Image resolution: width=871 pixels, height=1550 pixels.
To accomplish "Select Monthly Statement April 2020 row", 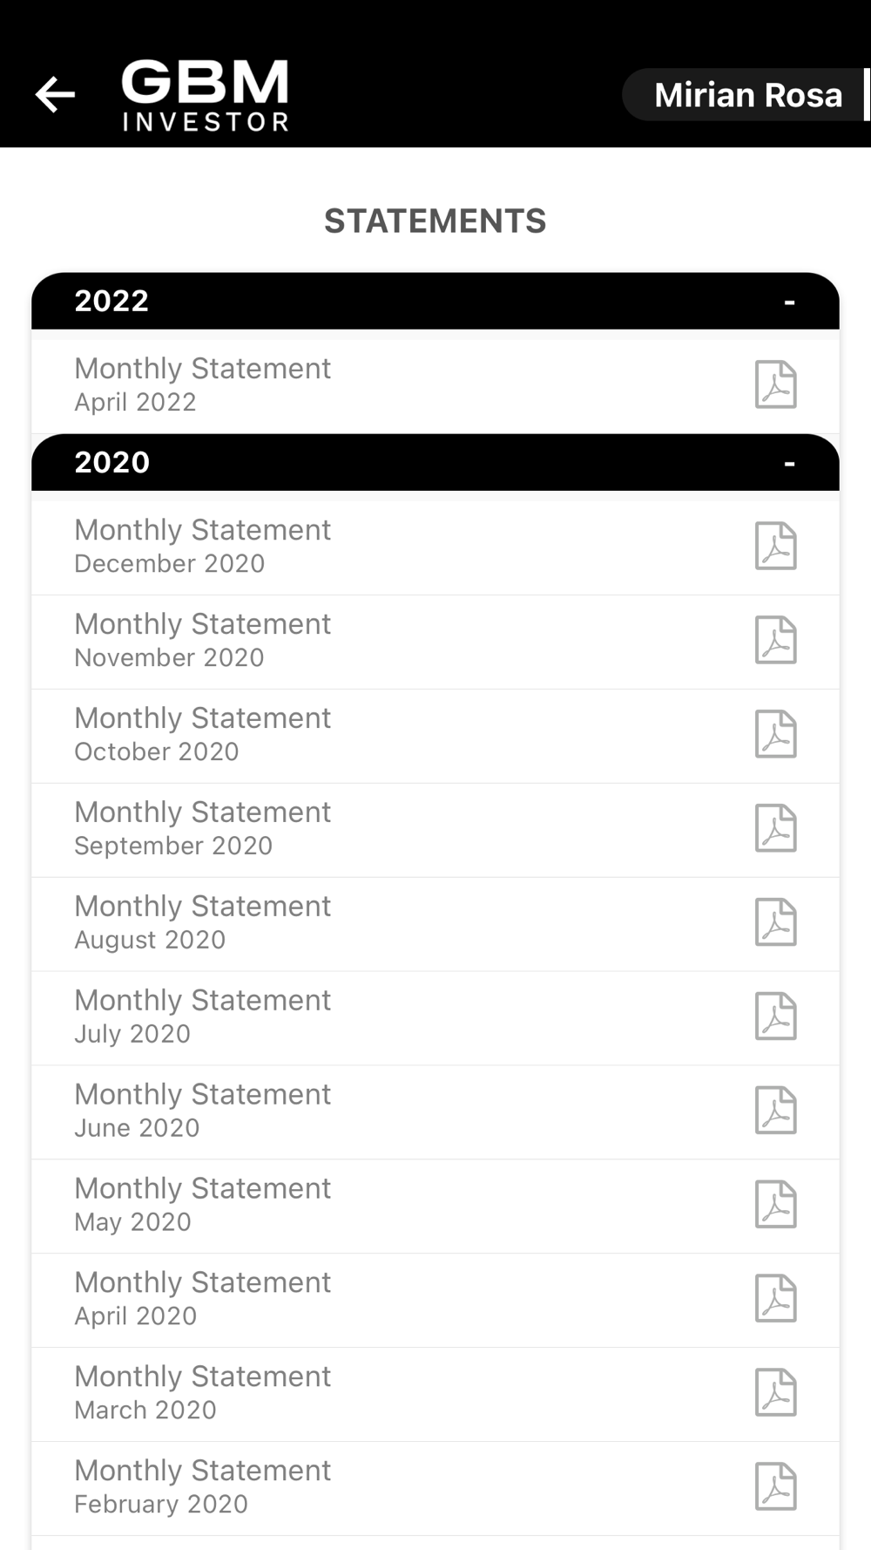I will (435, 1300).
